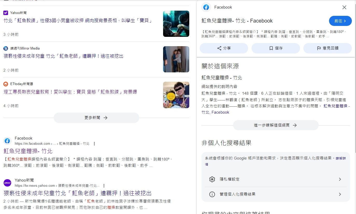Click Facebook logo in the side panel header

tap(206, 7)
